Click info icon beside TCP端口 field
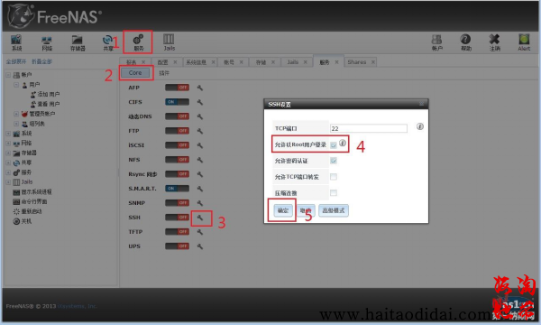Viewport: 541px width, 325px height. (x=420, y=126)
